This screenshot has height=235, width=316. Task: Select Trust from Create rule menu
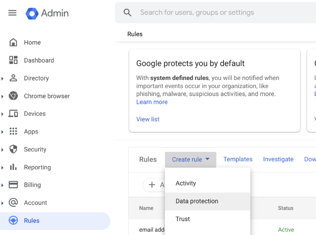[207, 219]
